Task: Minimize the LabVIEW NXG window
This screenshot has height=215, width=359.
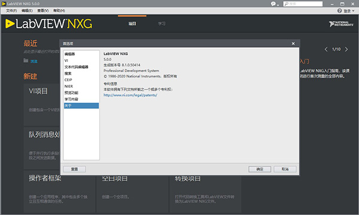Action: (332, 4)
